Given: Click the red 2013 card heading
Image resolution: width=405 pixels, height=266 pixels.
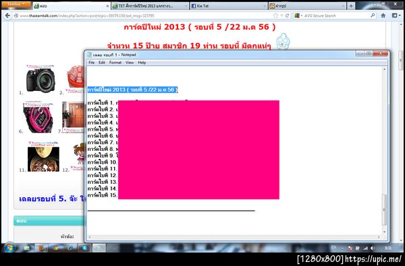Looking at the screenshot, I should tap(200, 27).
